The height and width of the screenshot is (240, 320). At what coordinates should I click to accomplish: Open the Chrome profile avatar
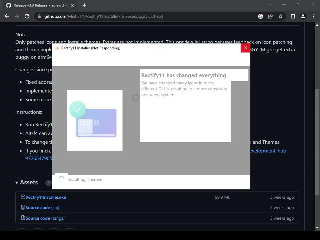click(x=303, y=16)
